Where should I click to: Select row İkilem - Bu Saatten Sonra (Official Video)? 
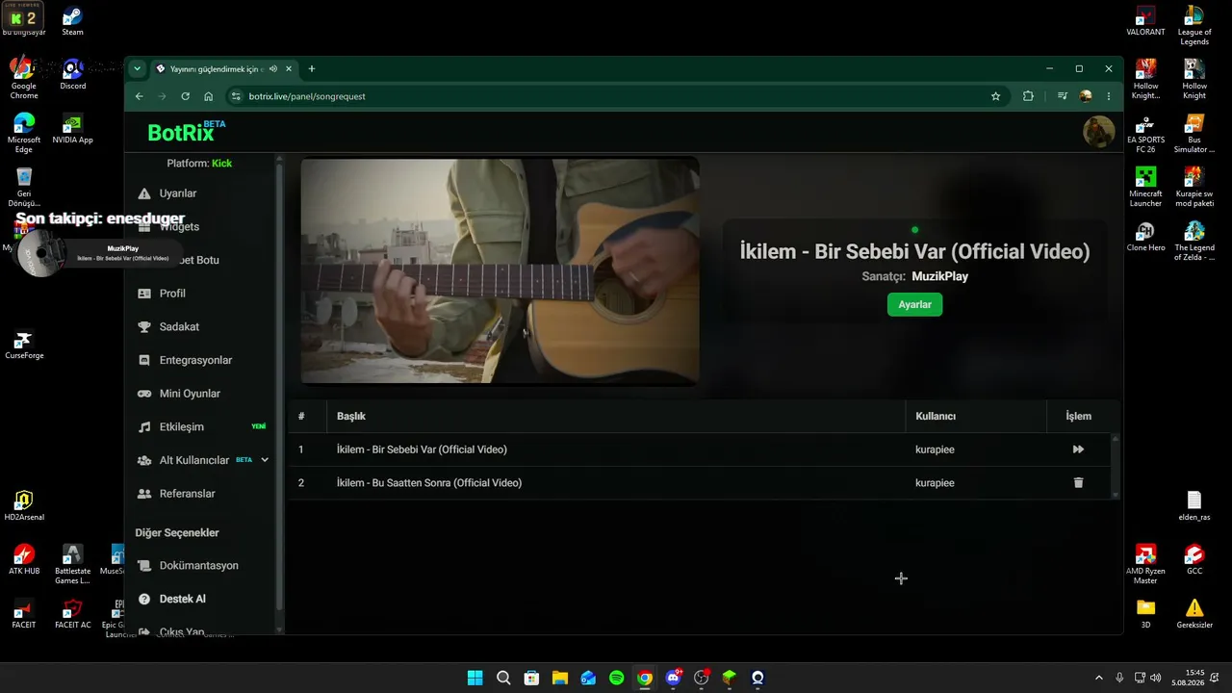[700, 483]
